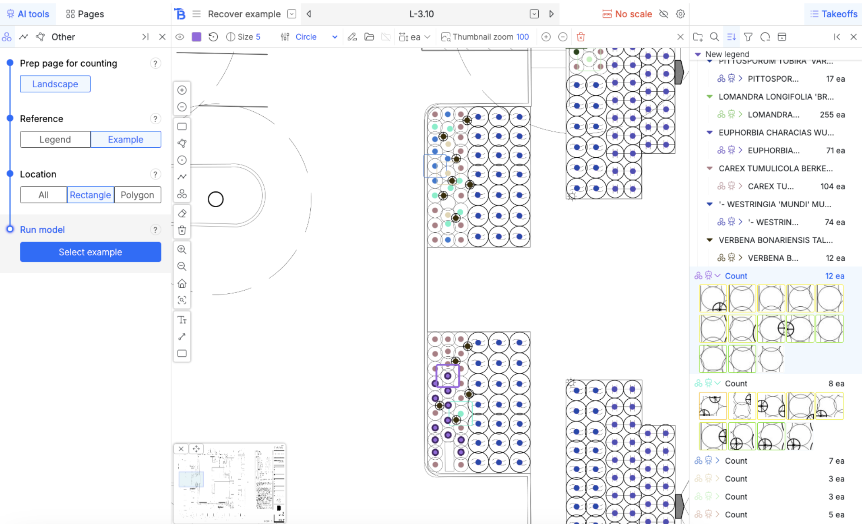Click the filter icon in Takeoffs panel
This screenshot has height=524, width=862.
tap(748, 37)
